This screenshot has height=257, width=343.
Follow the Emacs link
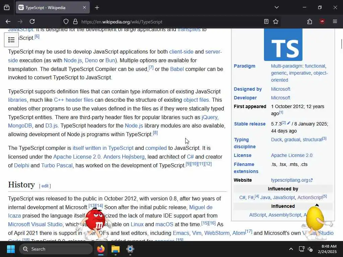tap(181, 233)
